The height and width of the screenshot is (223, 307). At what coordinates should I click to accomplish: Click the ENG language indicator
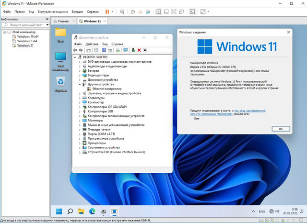point(262,212)
